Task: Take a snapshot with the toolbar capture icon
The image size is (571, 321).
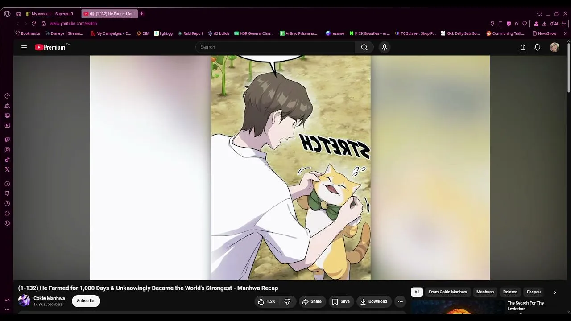Action: tap(501, 24)
